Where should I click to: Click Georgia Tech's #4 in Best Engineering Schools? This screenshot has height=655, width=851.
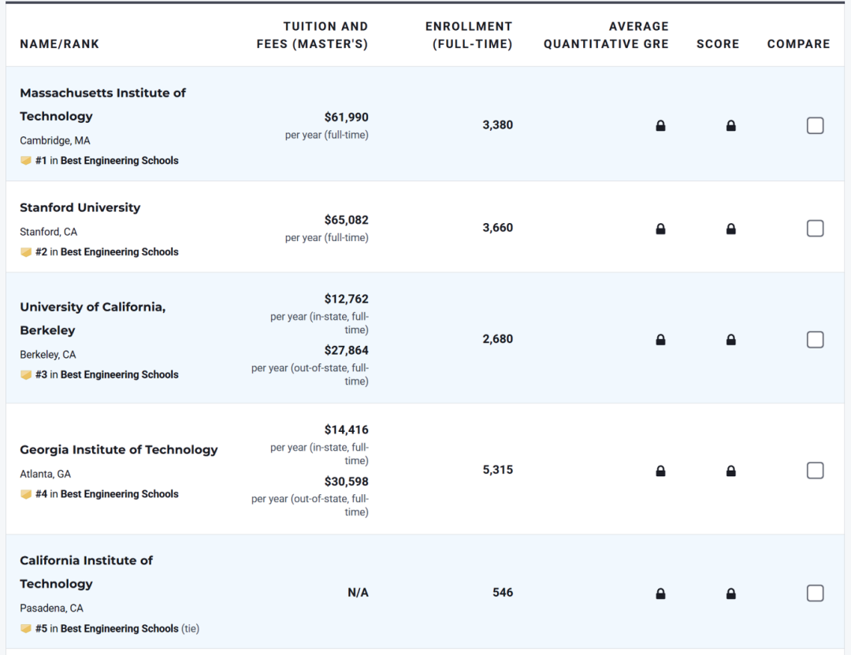107,493
